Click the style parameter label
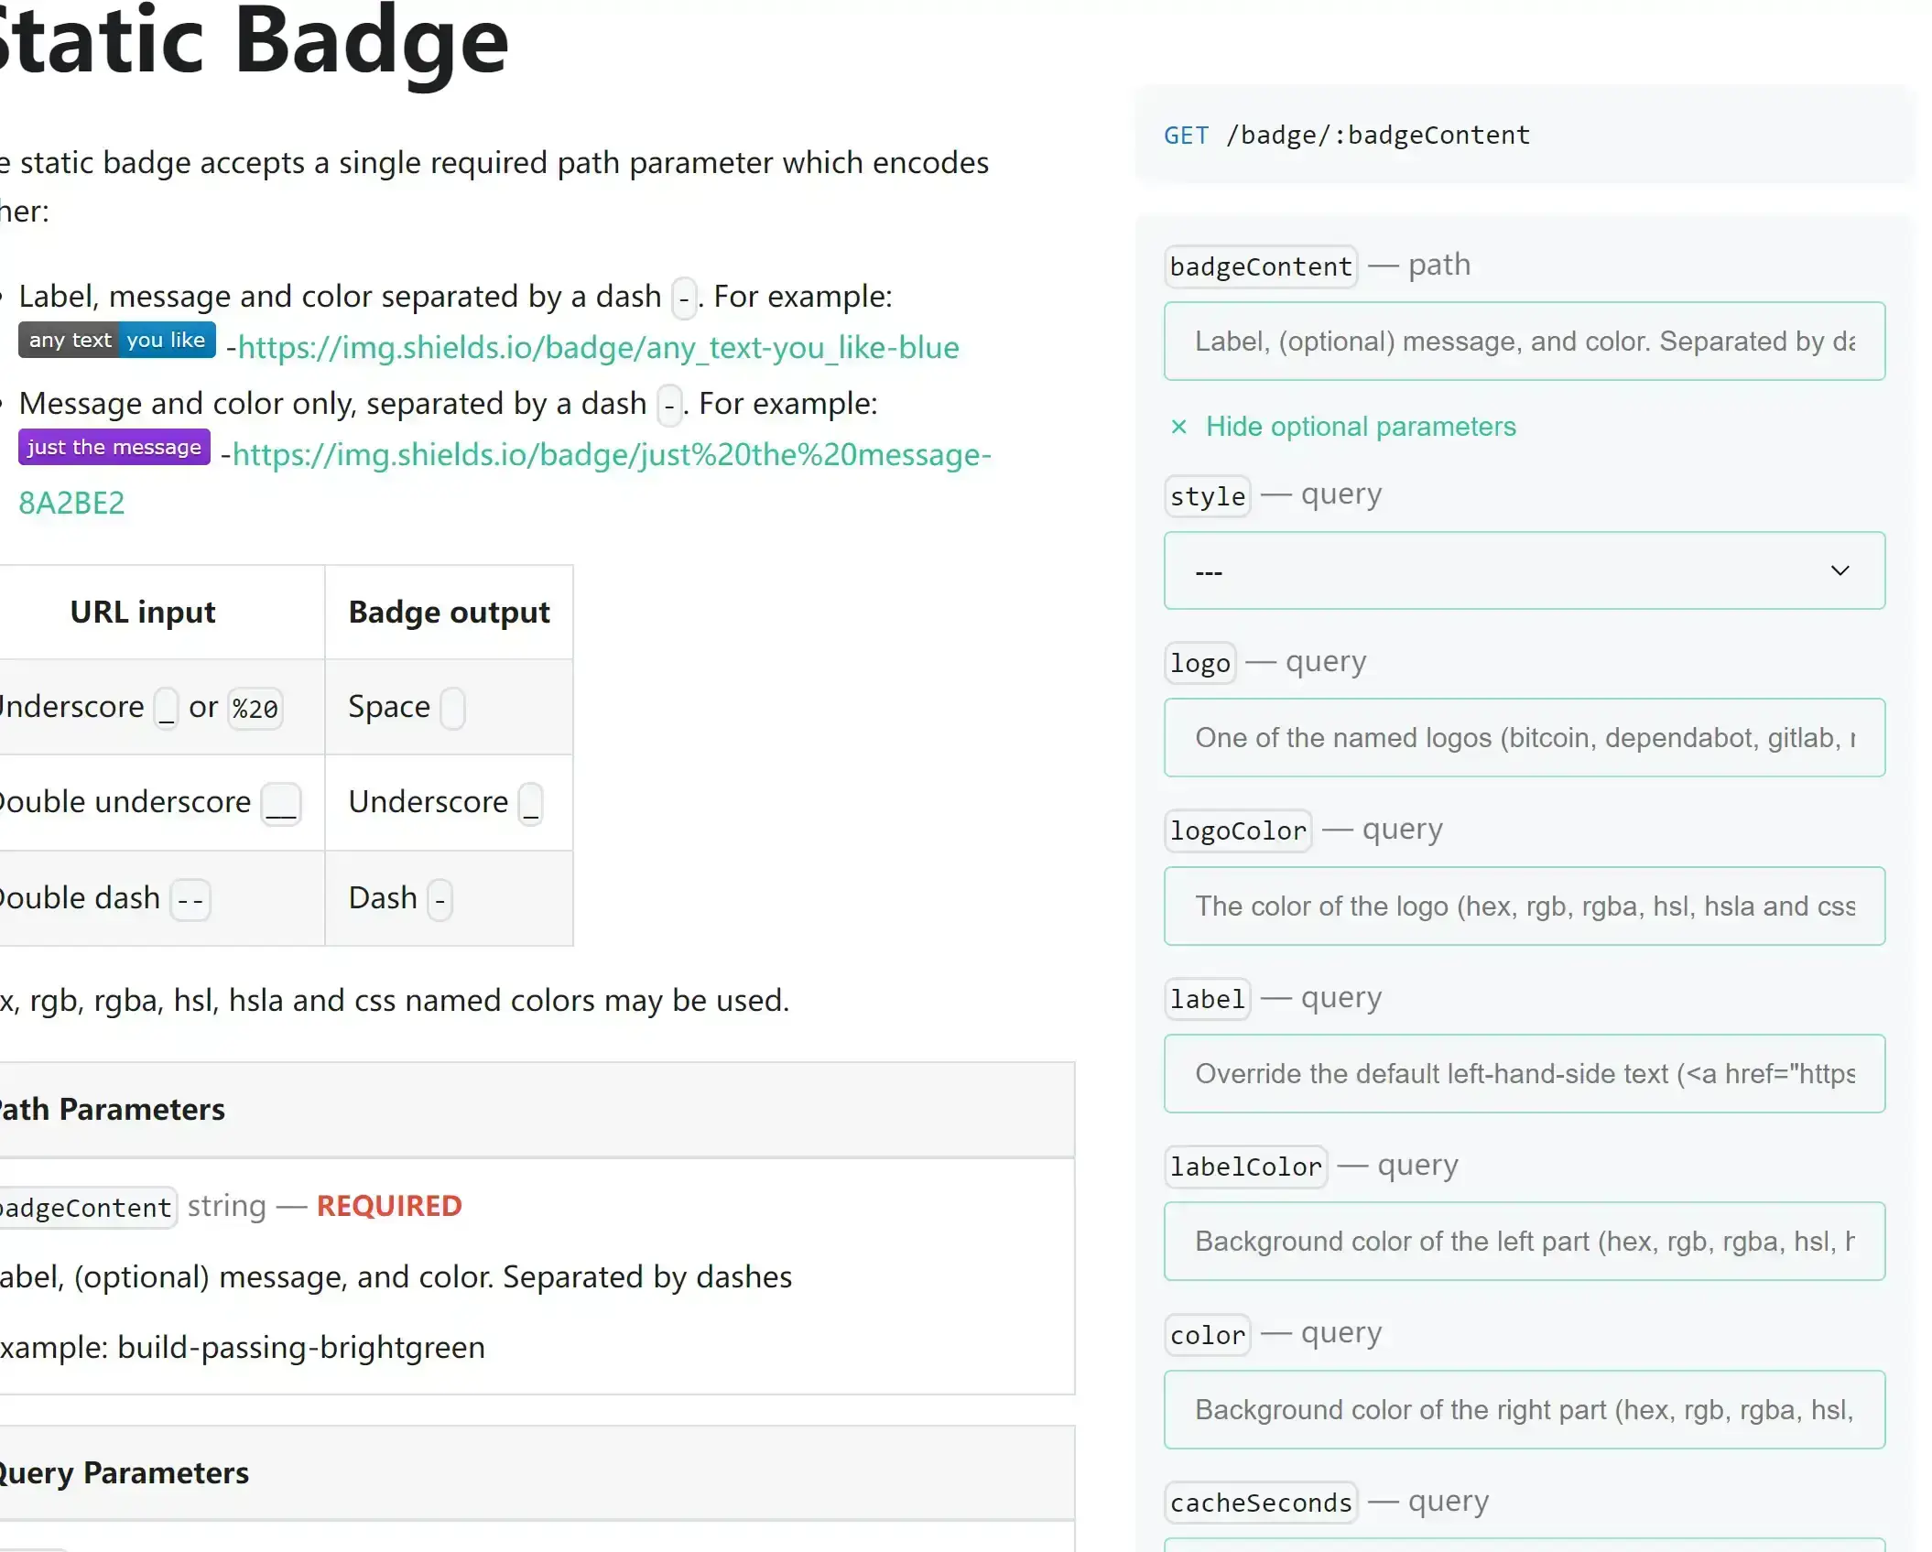The image size is (1932, 1552). pos(1207,496)
